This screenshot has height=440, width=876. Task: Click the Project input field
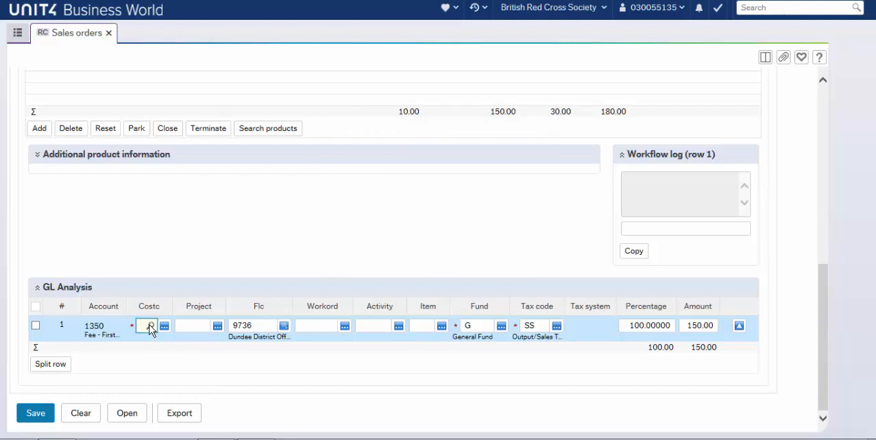point(193,326)
